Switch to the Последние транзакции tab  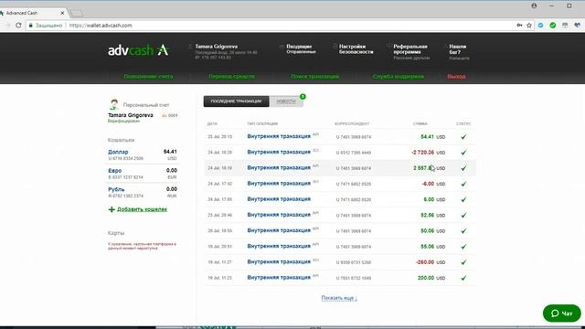click(x=236, y=101)
